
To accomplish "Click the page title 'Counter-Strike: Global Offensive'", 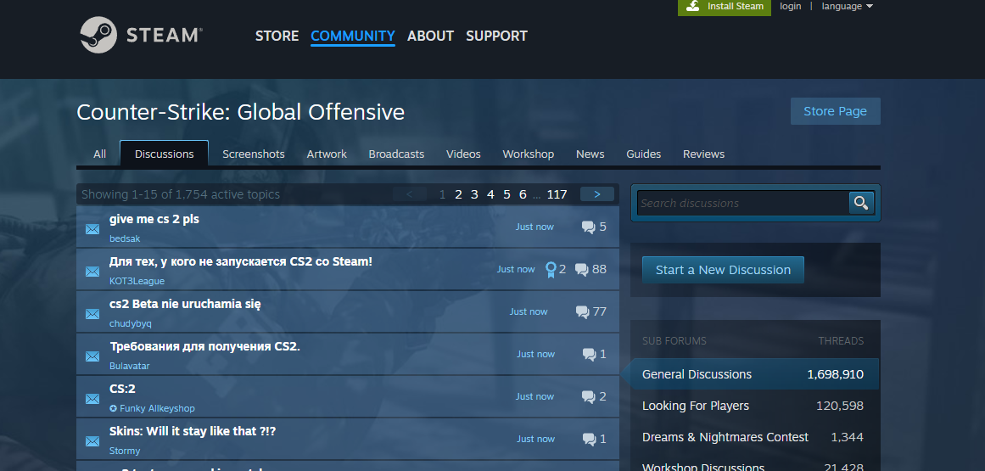I will 241,112.
